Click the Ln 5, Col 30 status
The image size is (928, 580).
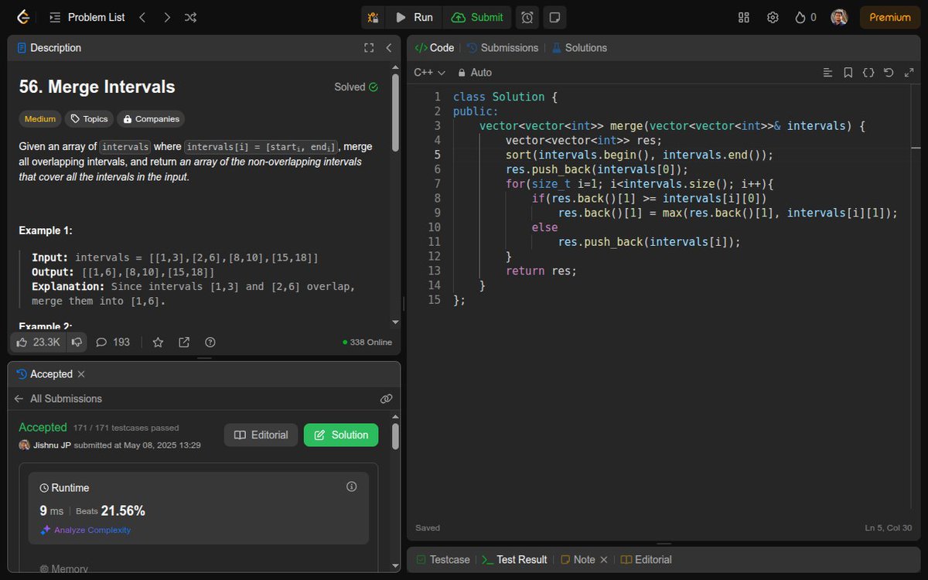(889, 528)
